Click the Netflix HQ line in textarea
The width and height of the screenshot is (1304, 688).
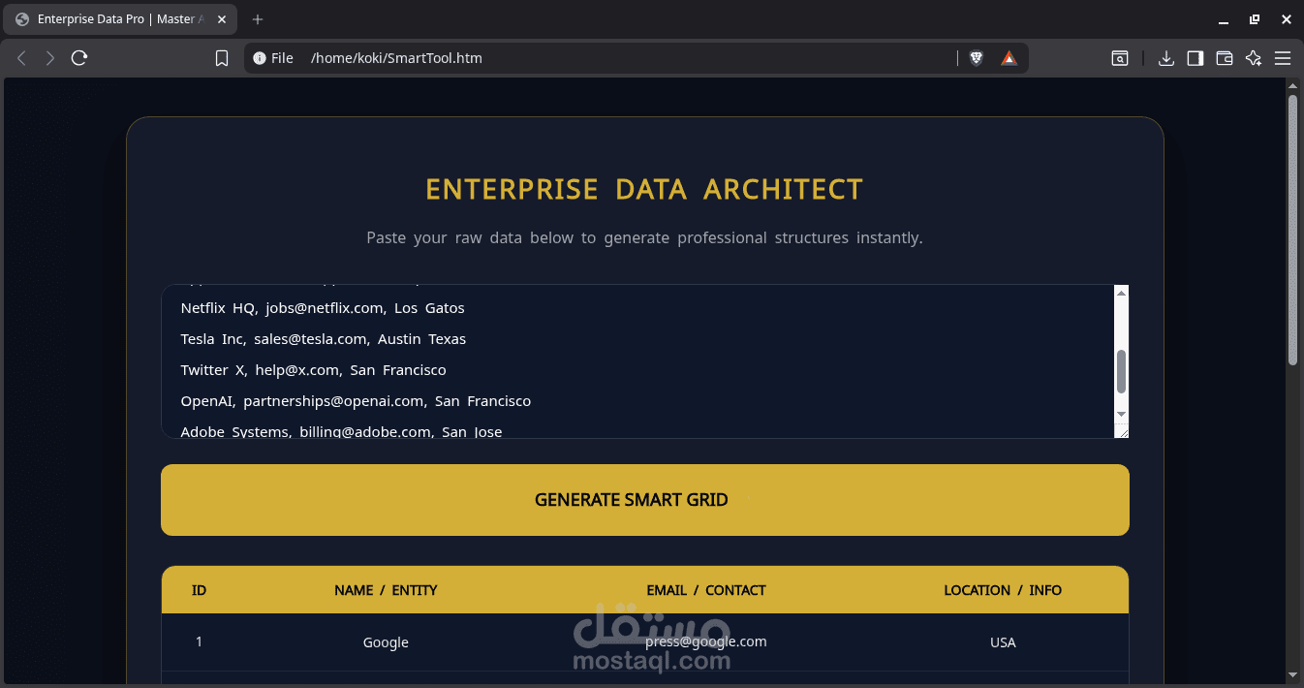click(x=323, y=308)
